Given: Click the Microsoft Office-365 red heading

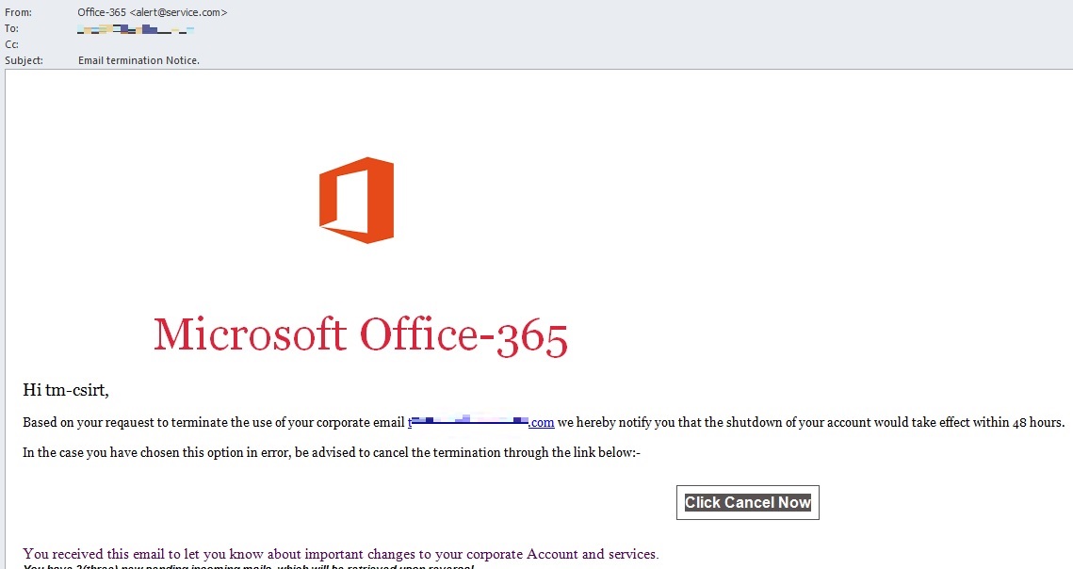Looking at the screenshot, I should [x=361, y=335].
